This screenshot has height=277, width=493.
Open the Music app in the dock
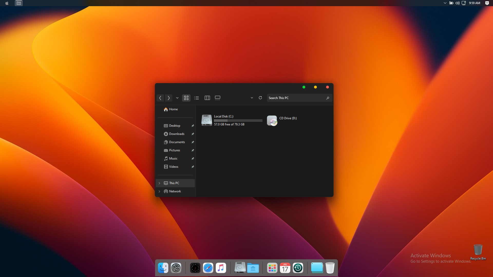(221, 268)
